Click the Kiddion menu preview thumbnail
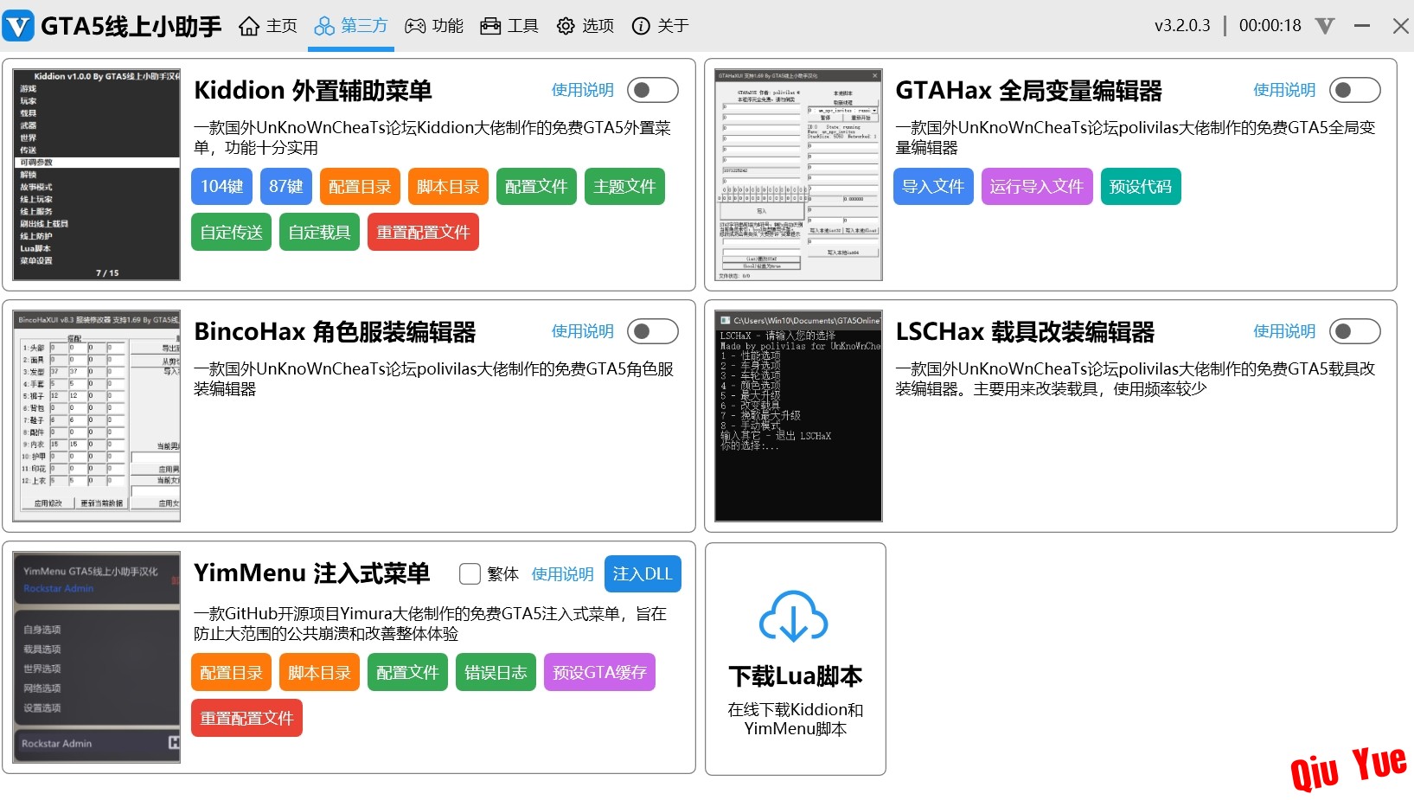Screen dimensions: 1414x800 tap(97, 175)
